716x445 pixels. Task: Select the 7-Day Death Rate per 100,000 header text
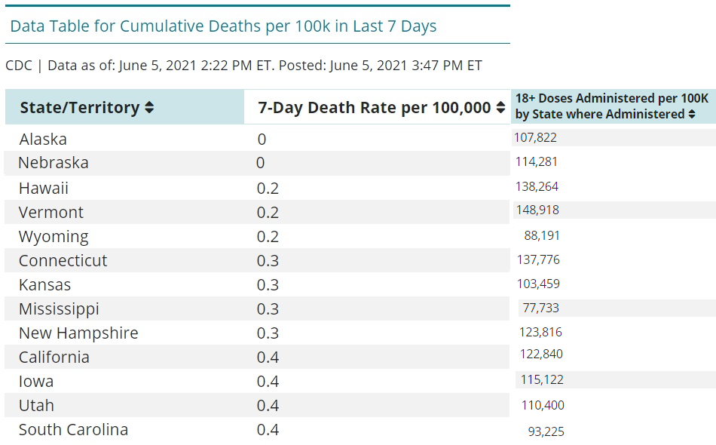click(x=375, y=108)
